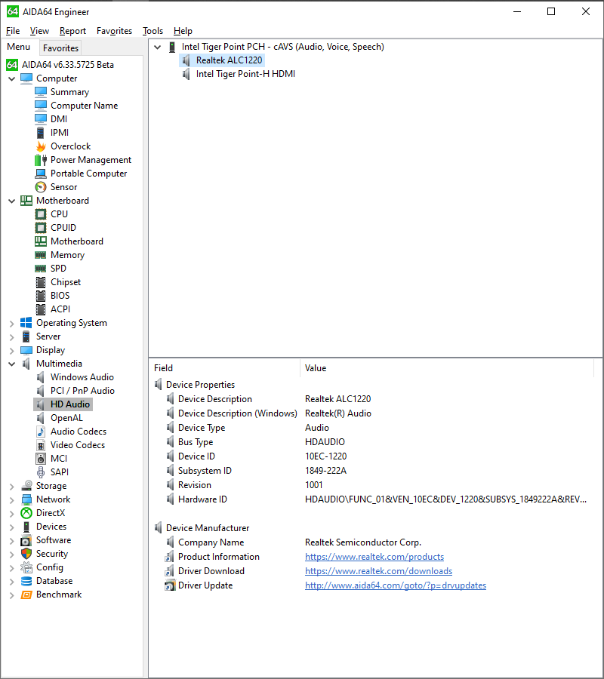604x679 pixels.
Task: Select Video Codecs tree item
Action: (78, 444)
